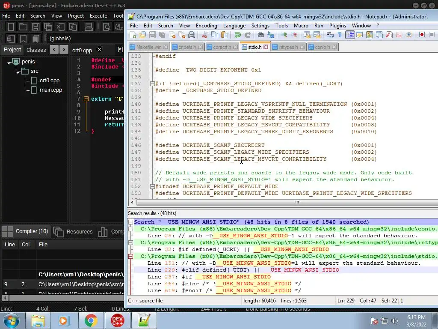Image resolution: width=438 pixels, height=329 pixels.
Task: Close the crt0.cpp editor tab in Dev-C++
Action: tap(99, 50)
